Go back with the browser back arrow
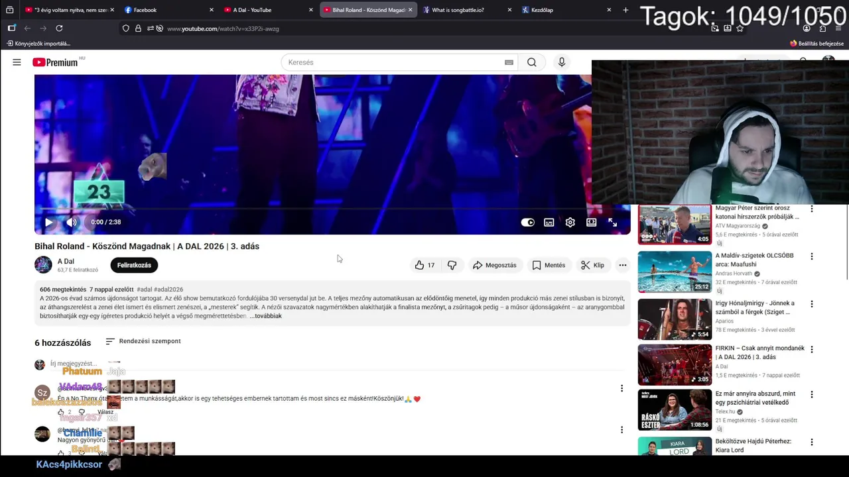 click(27, 28)
